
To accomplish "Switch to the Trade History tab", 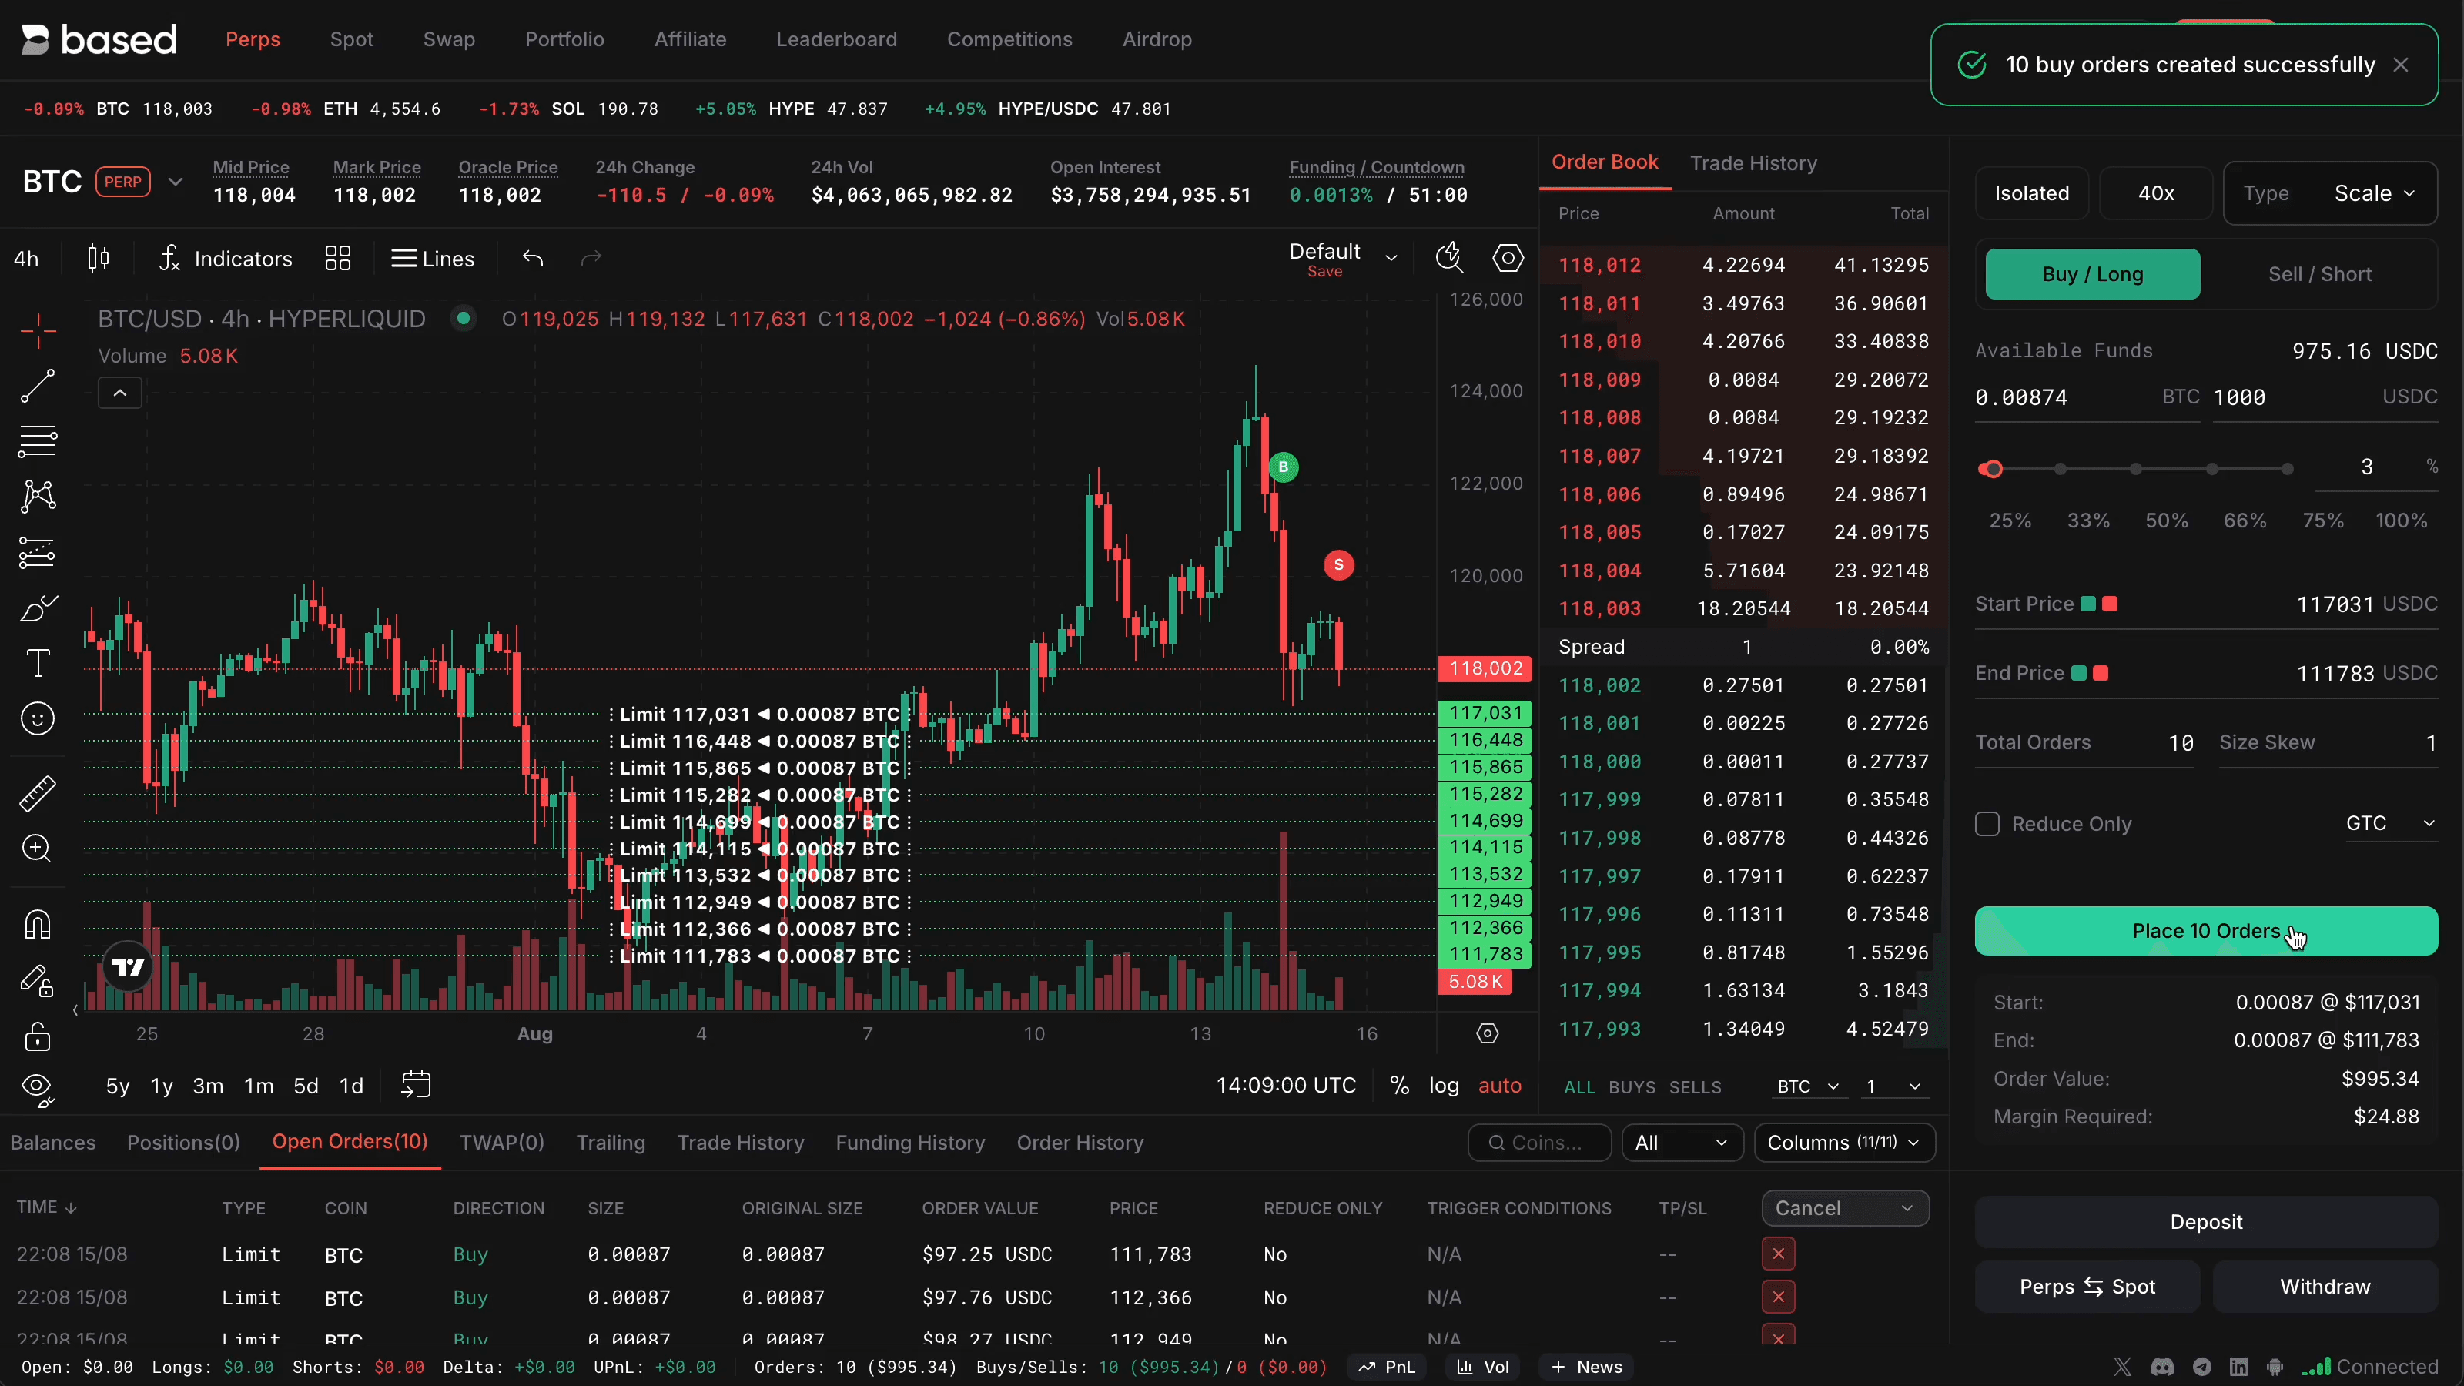I will [1753, 162].
